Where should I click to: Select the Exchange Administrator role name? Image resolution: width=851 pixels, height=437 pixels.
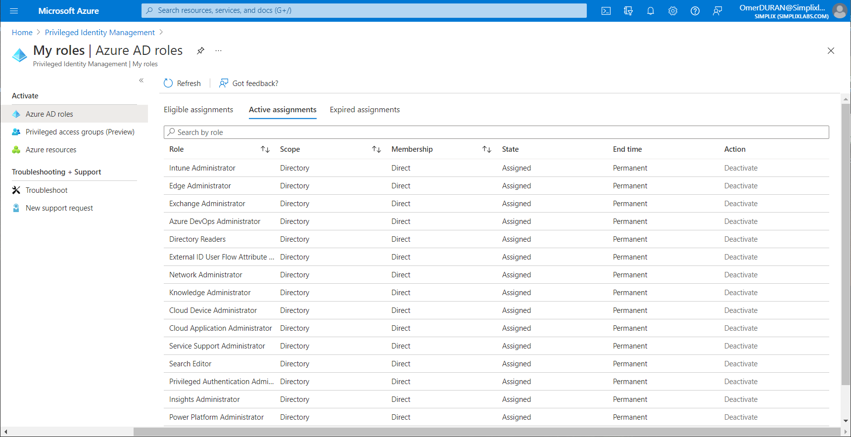tap(207, 204)
